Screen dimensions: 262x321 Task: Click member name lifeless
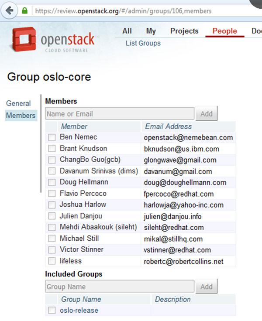pyautogui.click(x=71, y=261)
